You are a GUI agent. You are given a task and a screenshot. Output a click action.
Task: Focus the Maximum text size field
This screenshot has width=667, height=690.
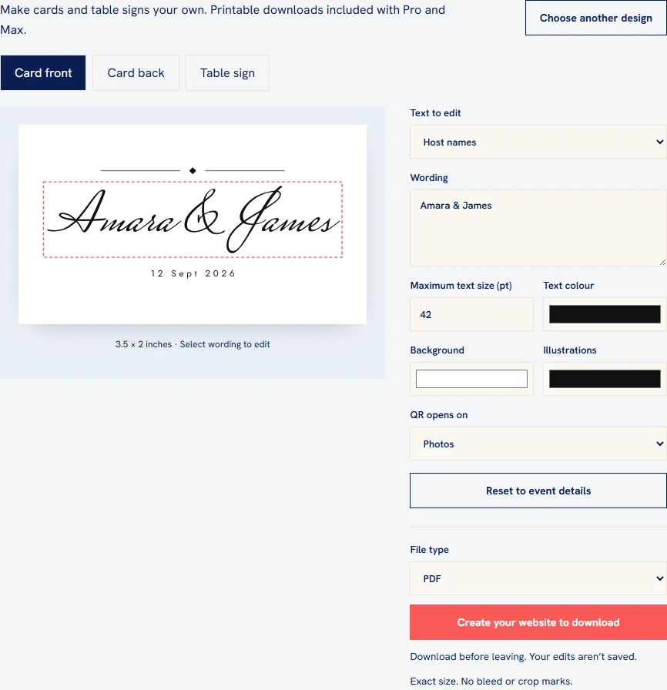click(471, 314)
